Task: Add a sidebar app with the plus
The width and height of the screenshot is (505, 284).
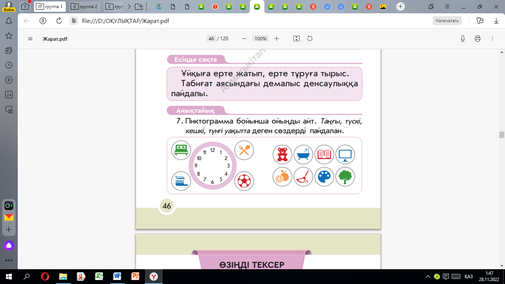Action: 9,229
